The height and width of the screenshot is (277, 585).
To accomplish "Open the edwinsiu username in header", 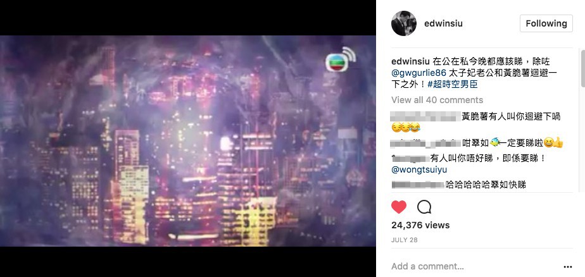I will coord(443,23).
